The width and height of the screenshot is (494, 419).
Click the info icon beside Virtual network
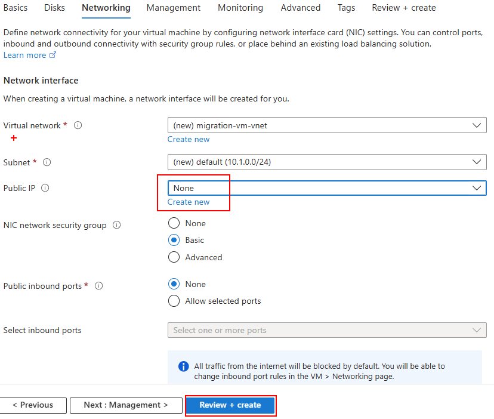[x=78, y=125]
